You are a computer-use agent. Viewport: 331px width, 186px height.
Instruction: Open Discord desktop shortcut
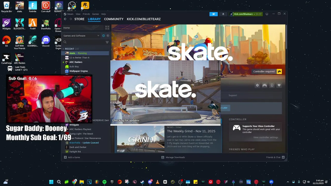46,41
